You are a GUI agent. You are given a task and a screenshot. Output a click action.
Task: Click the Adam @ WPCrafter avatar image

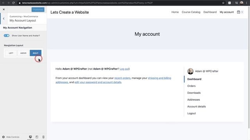(x=190, y=71)
